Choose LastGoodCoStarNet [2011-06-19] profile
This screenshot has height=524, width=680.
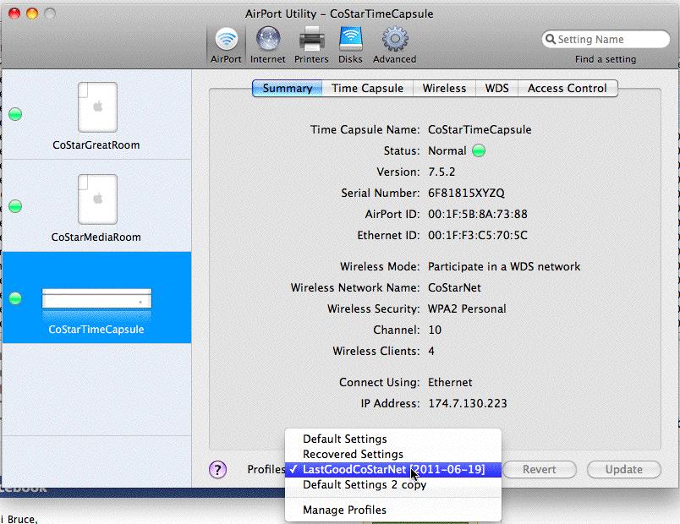click(393, 469)
